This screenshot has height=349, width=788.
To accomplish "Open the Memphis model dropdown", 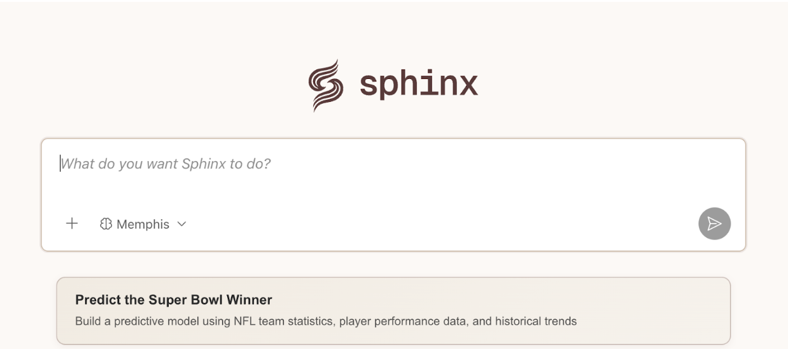I will [143, 224].
